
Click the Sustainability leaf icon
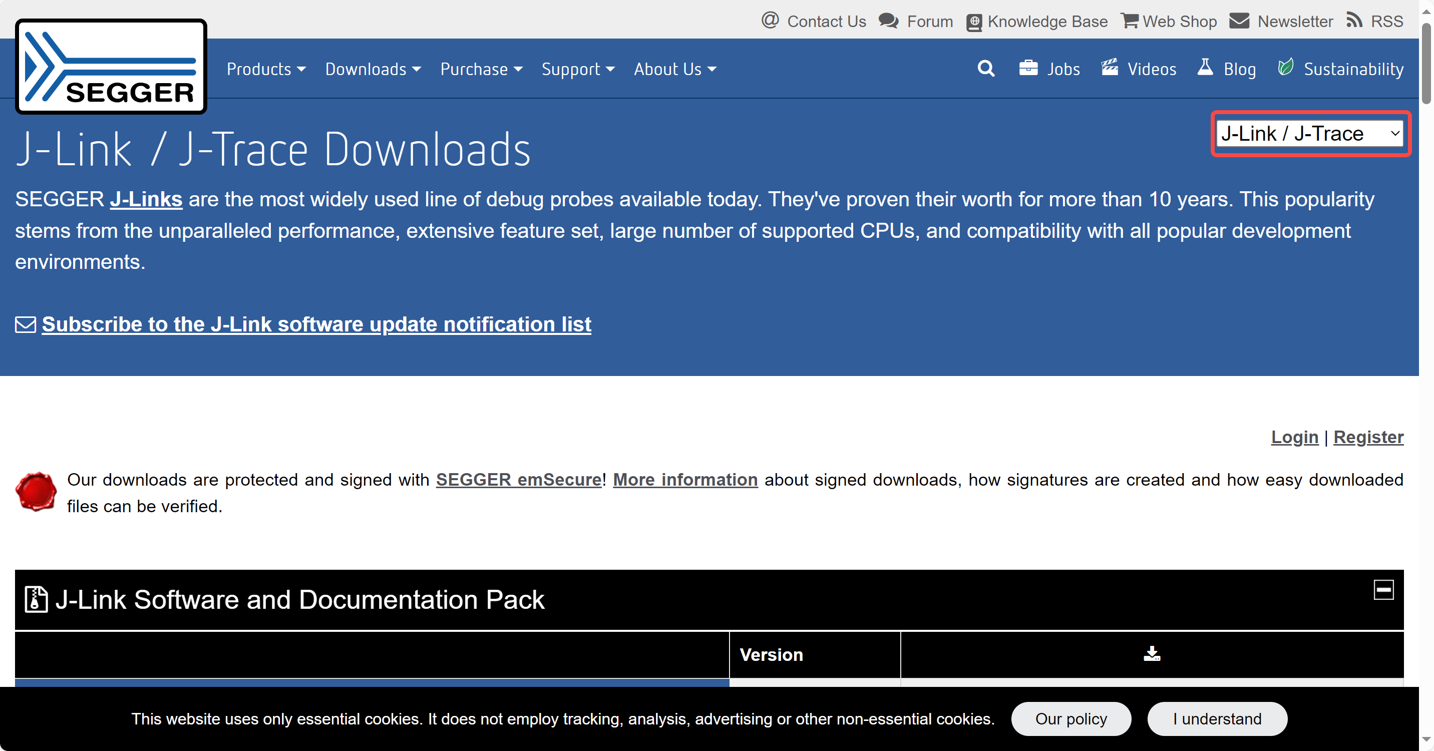pyautogui.click(x=1285, y=68)
